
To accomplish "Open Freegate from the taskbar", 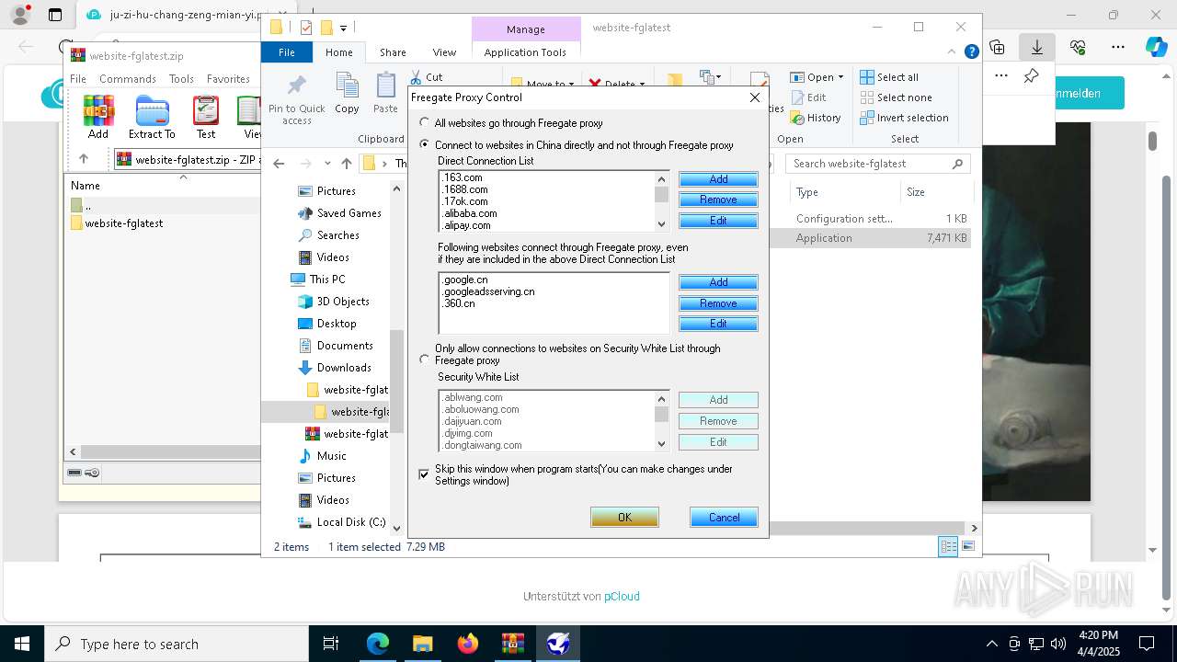I will [x=558, y=644].
